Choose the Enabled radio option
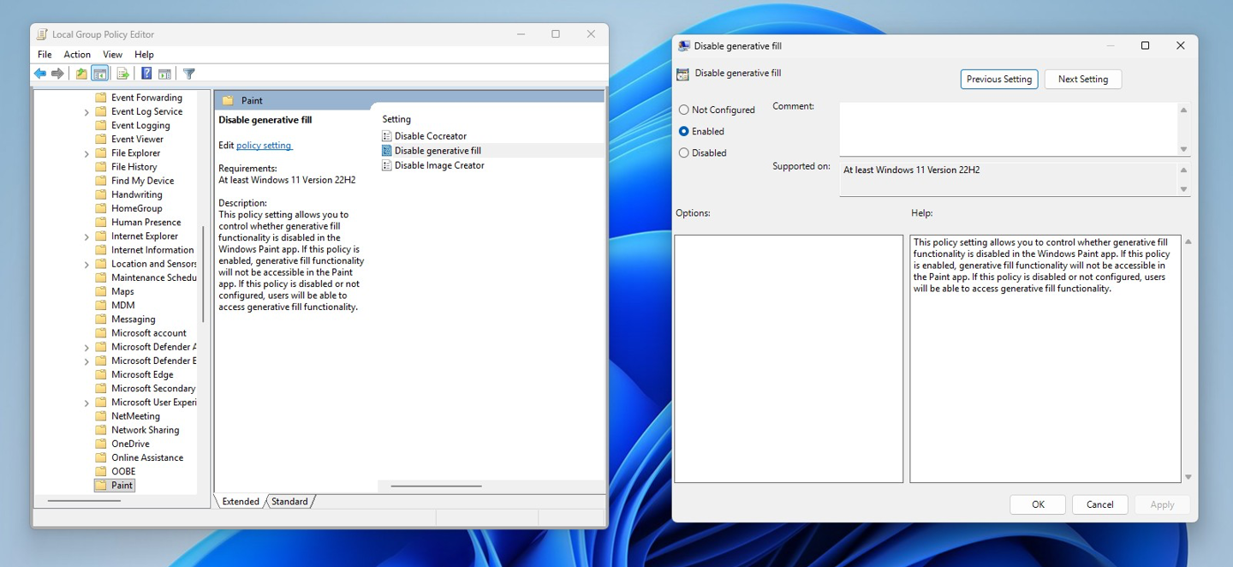Screen dimensions: 1233x567 pos(683,131)
